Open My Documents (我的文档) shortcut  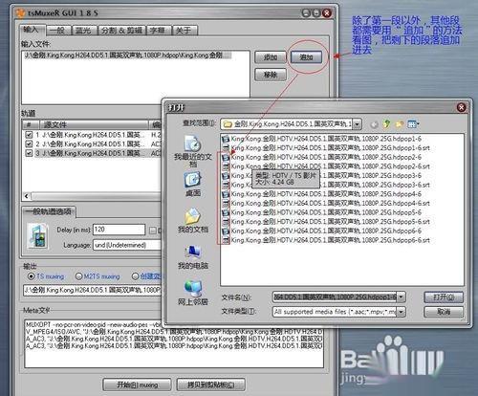click(x=193, y=221)
